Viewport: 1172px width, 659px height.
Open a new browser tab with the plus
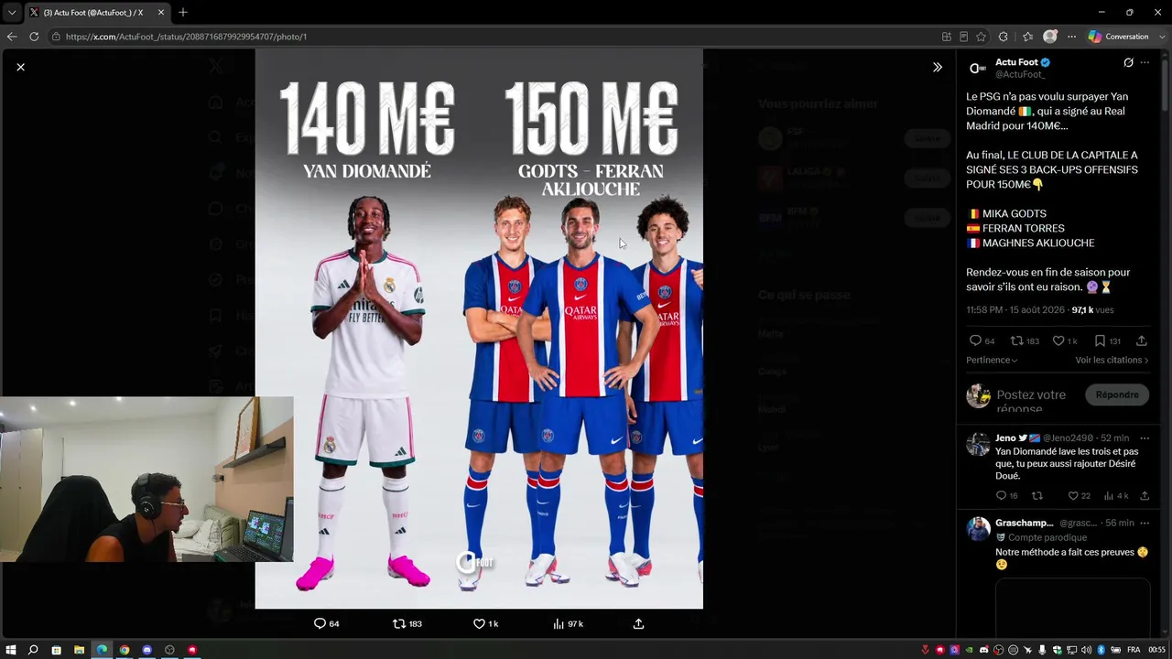(x=183, y=13)
